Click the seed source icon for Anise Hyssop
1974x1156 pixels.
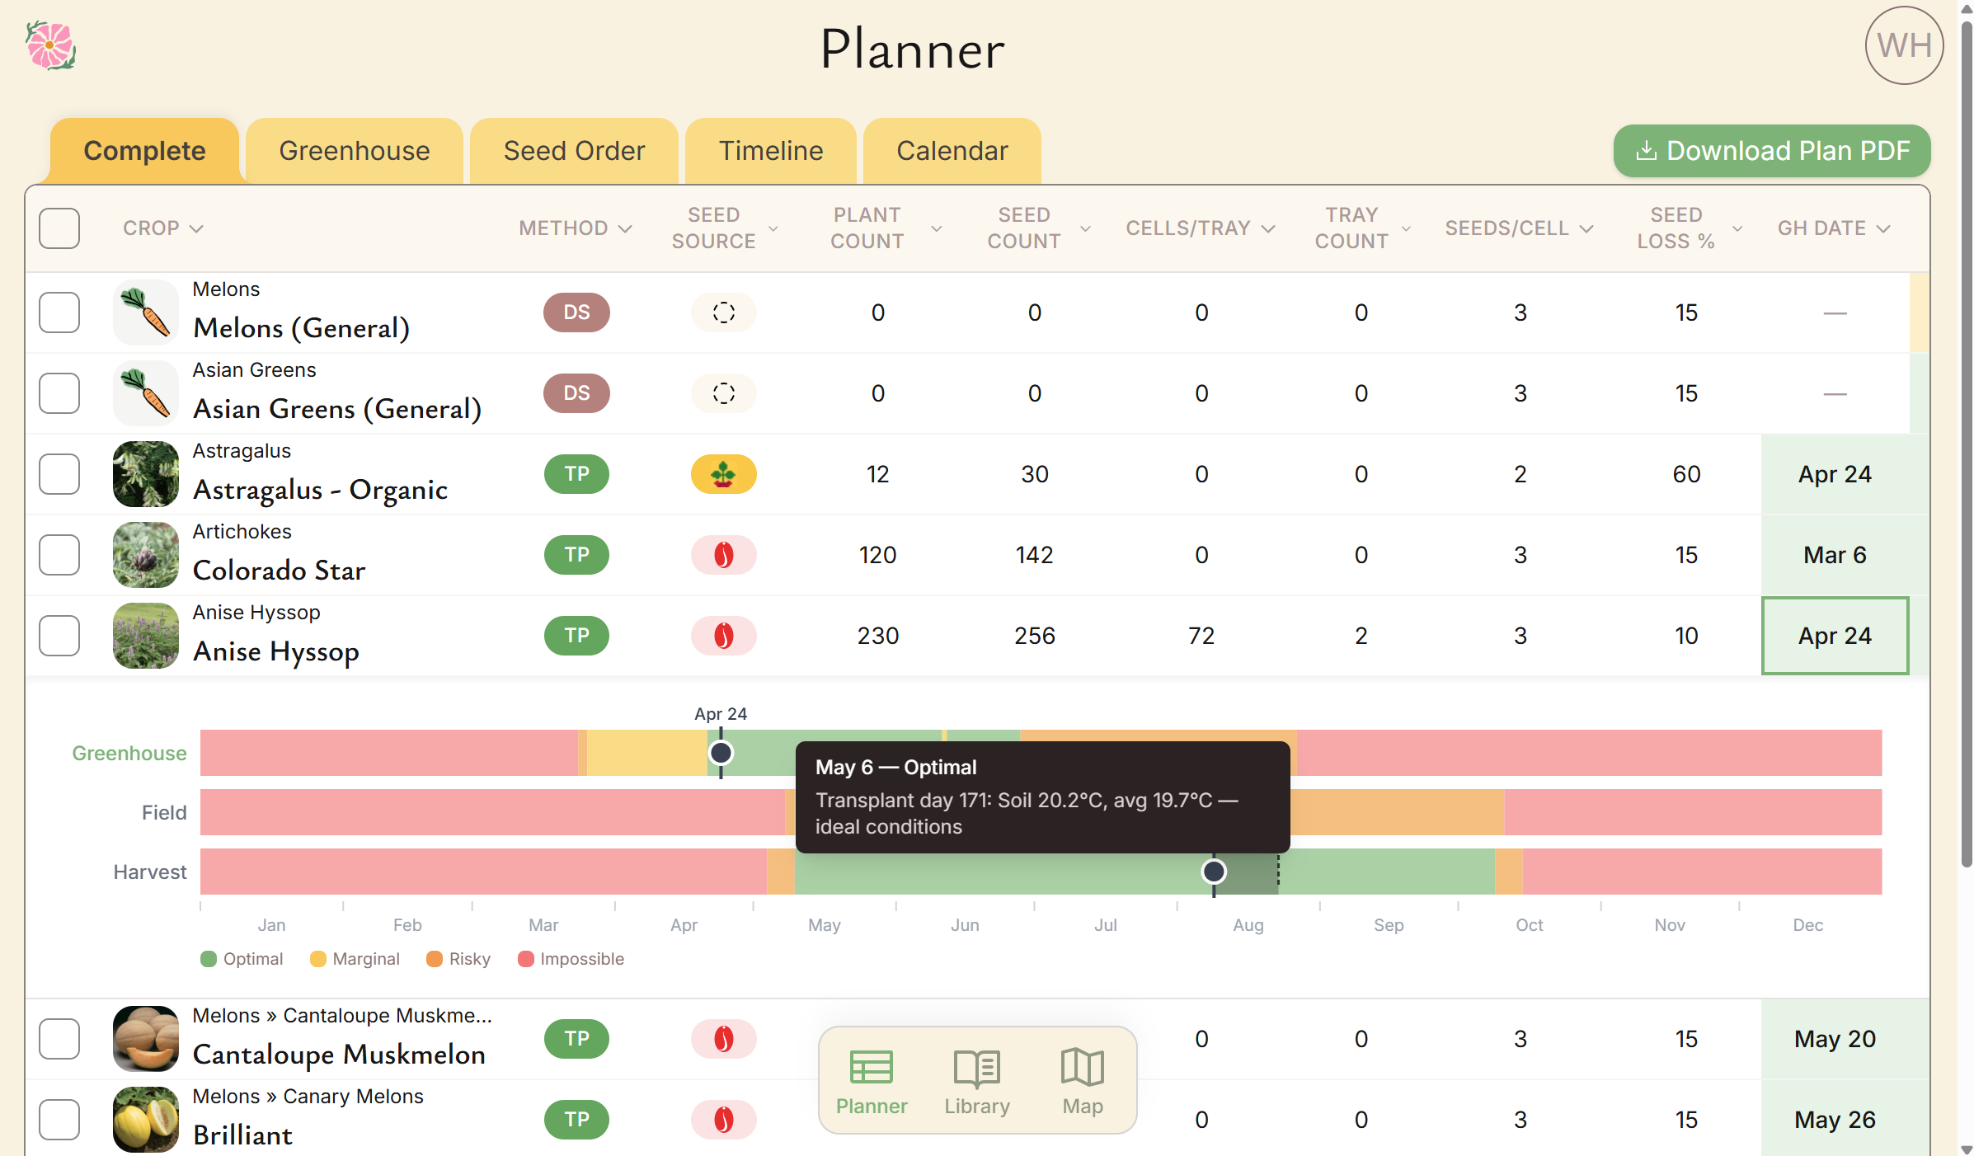point(723,636)
